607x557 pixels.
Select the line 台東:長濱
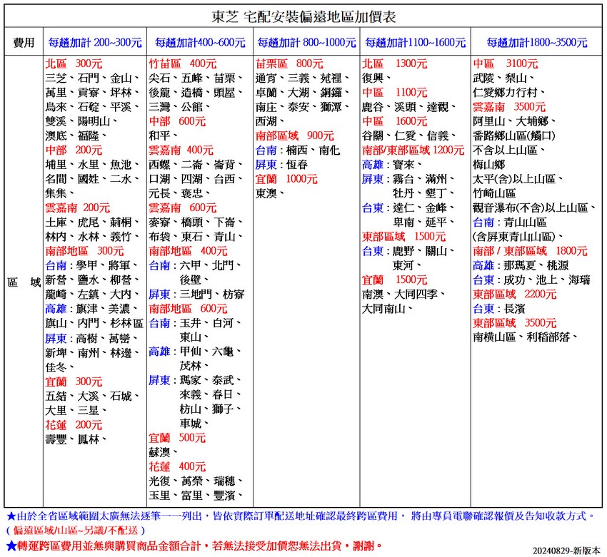(498, 309)
